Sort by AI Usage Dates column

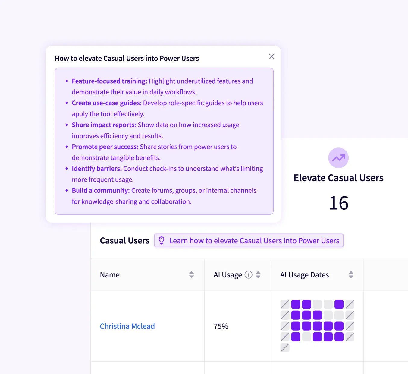click(x=351, y=275)
